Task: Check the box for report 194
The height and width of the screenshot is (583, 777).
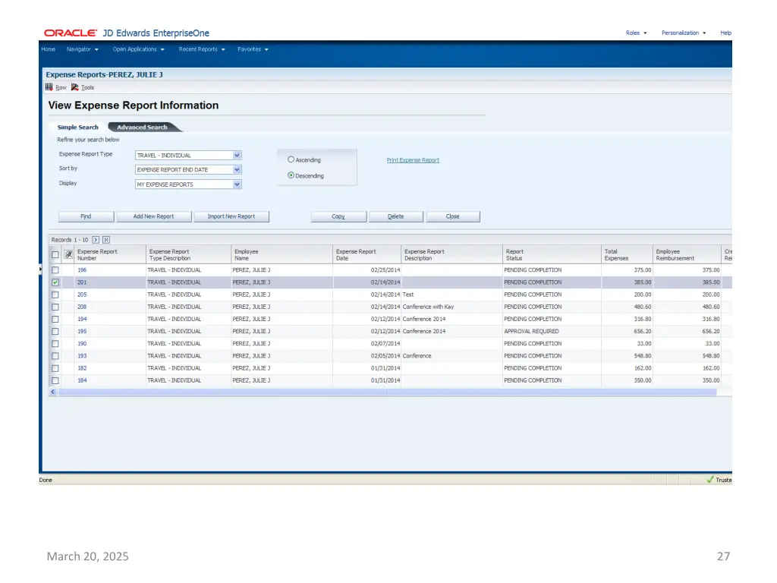Action: (55, 320)
